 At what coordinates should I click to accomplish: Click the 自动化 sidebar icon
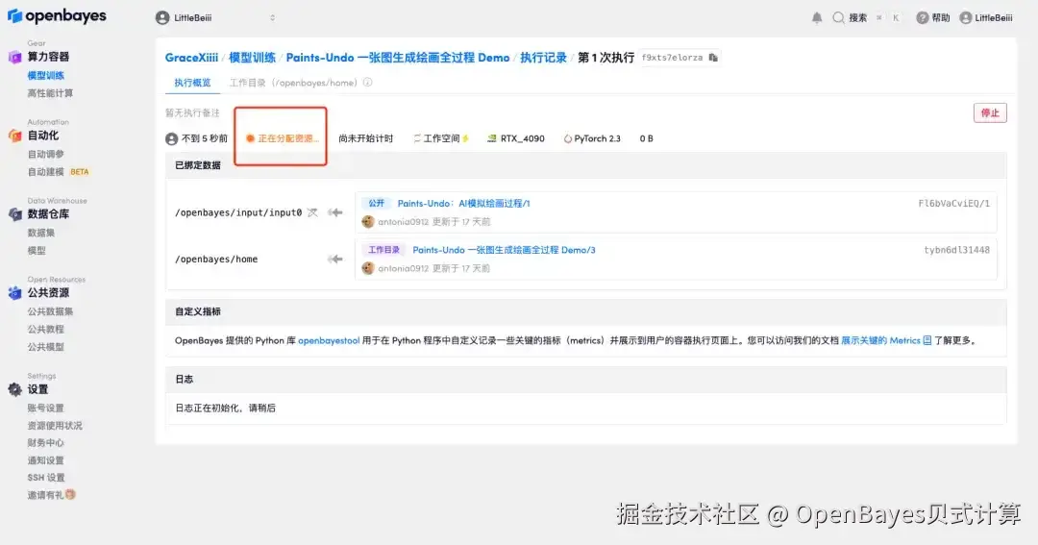tap(14, 136)
